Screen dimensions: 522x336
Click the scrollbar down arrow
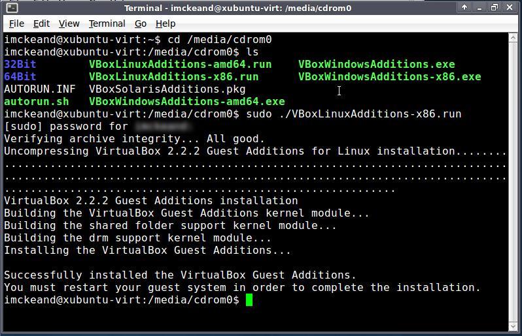[513, 327]
